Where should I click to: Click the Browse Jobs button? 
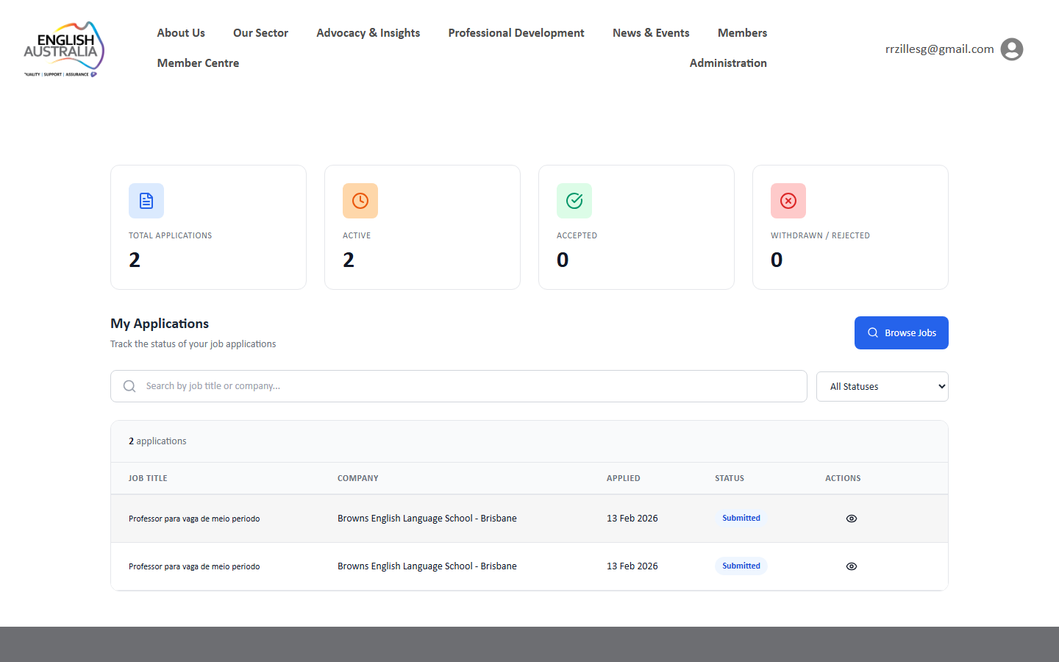click(x=902, y=333)
